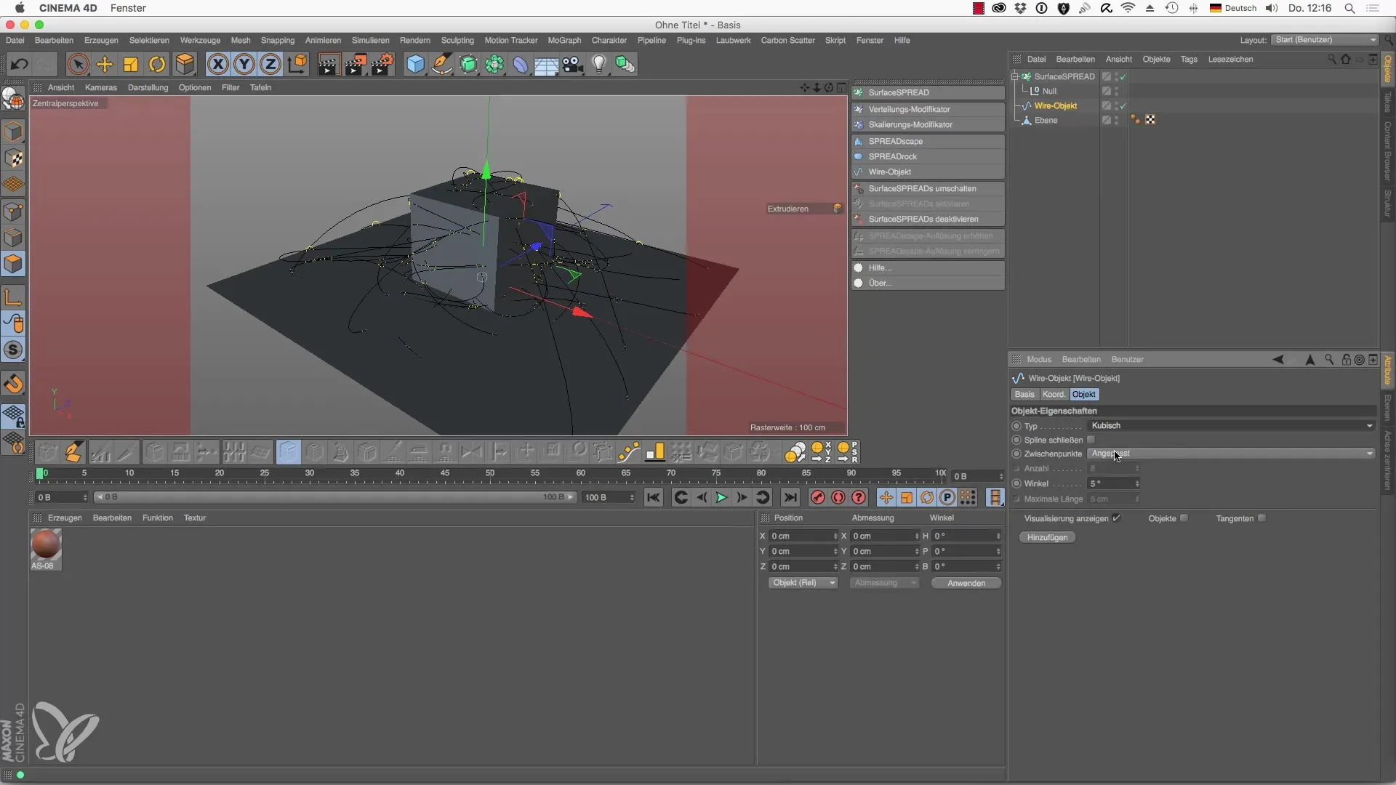Click SurfaceSPREADs deaktivieren button
The height and width of the screenshot is (785, 1396).
[x=928, y=220]
